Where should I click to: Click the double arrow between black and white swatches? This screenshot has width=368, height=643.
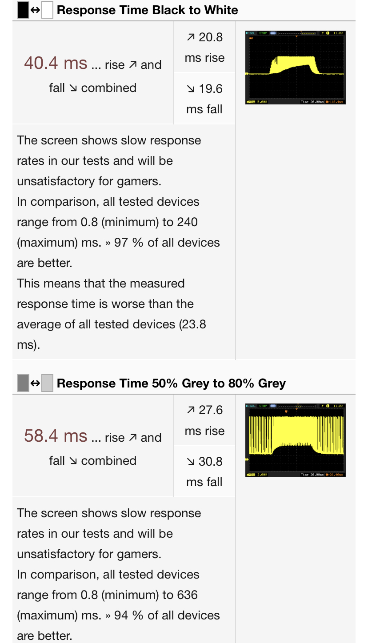click(35, 10)
